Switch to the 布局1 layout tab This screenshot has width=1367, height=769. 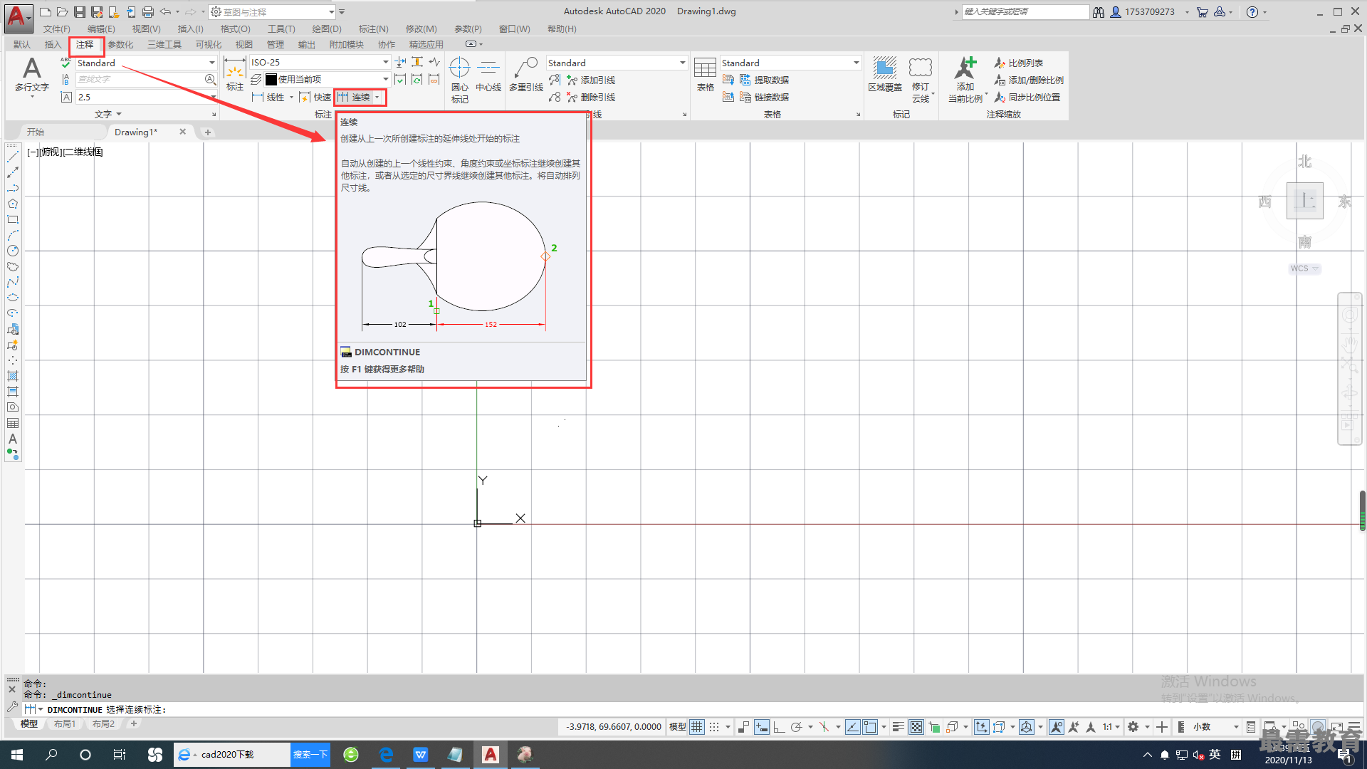point(64,723)
